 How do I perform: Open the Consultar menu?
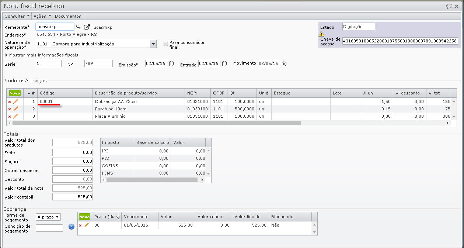tap(17, 16)
